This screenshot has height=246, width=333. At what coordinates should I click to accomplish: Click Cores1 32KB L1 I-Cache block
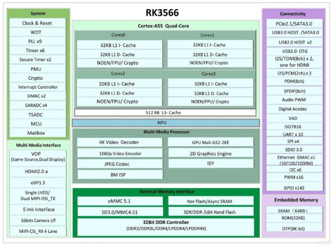tap(210, 45)
